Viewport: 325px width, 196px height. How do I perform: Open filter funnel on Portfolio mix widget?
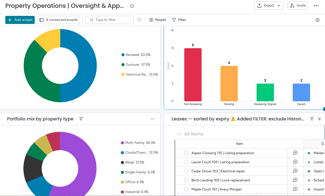tap(81, 119)
